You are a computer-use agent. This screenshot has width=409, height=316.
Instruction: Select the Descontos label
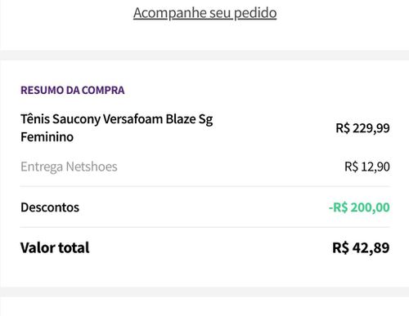pos(50,207)
